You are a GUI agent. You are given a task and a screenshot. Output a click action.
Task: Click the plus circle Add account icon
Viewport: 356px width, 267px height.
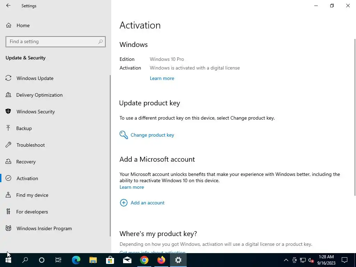(x=124, y=203)
